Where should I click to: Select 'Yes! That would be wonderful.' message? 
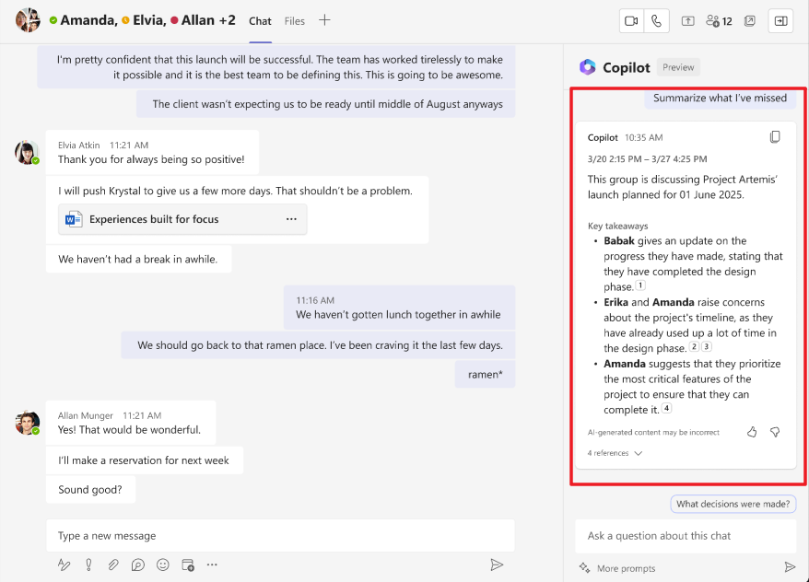click(131, 423)
